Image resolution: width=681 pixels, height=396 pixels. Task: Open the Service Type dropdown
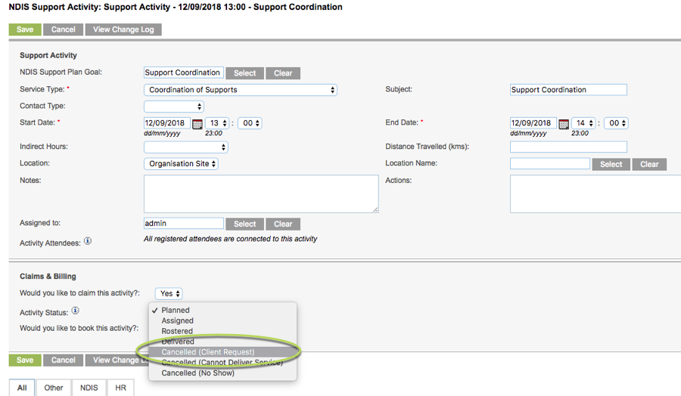241,90
